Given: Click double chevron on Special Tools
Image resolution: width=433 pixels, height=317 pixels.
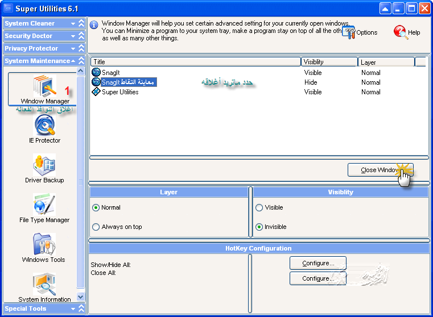Looking at the screenshot, I should [x=81, y=308].
